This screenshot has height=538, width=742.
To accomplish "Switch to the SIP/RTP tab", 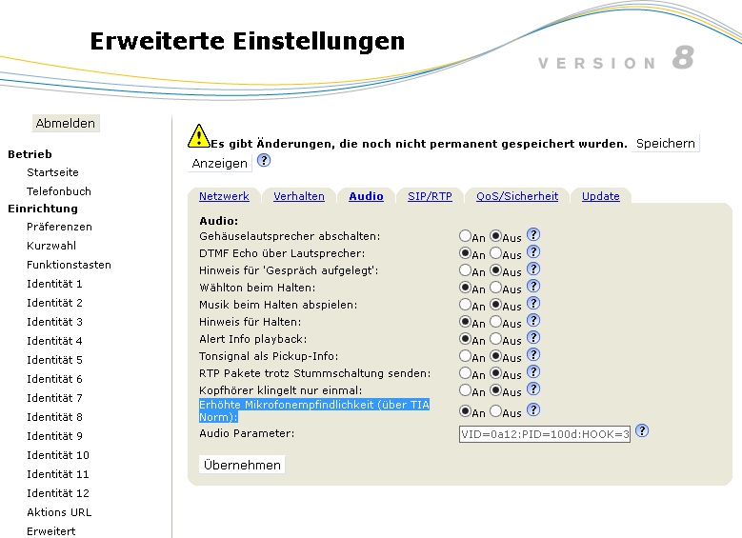I will tap(430, 196).
